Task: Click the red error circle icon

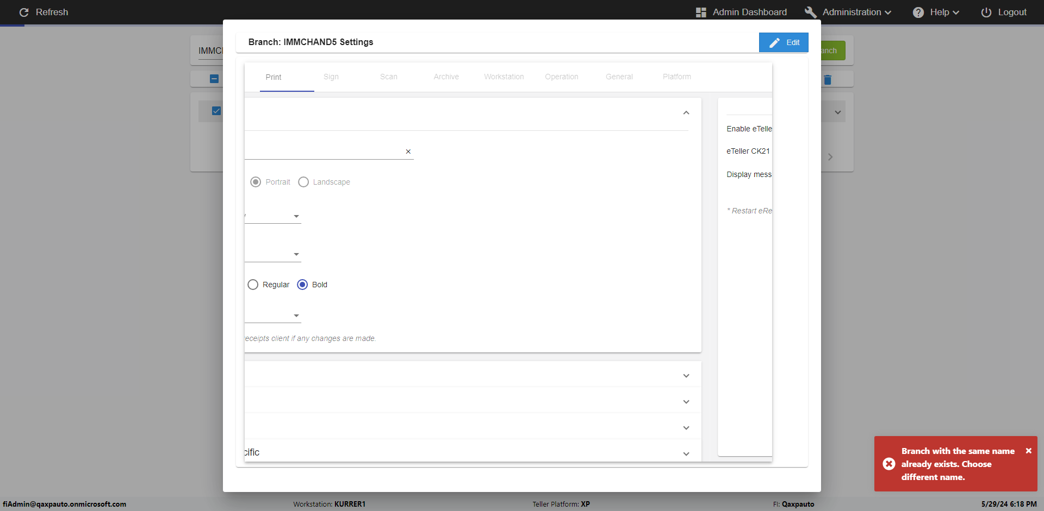Action: [x=889, y=464]
